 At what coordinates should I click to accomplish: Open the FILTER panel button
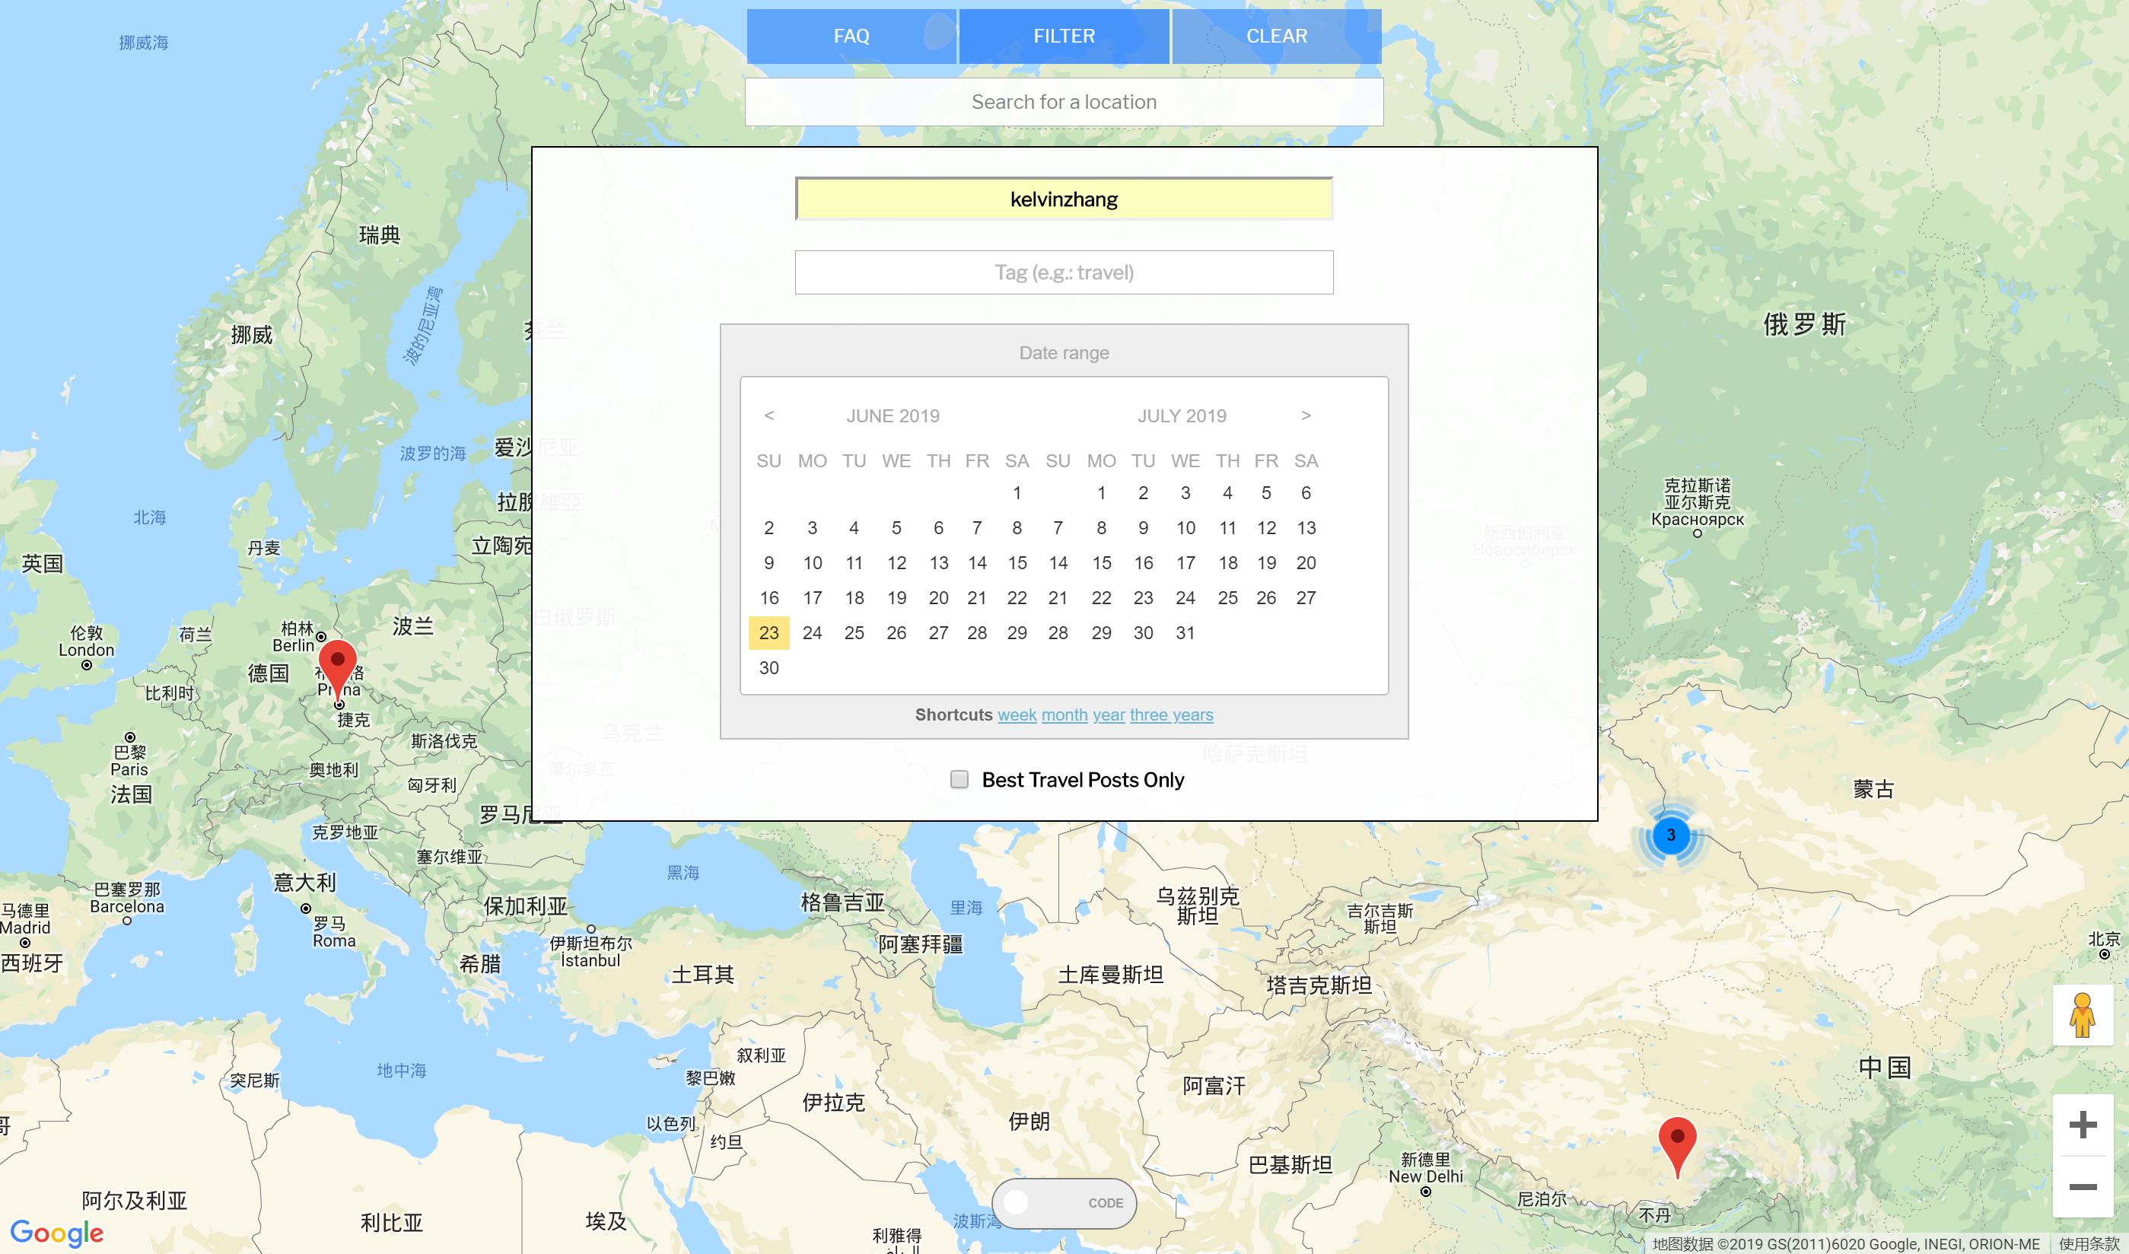tap(1064, 37)
